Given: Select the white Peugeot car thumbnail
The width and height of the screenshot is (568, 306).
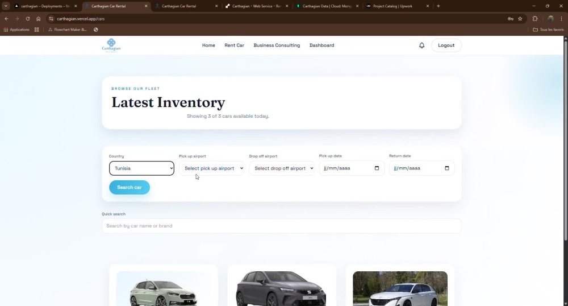Looking at the screenshot, I should click(400, 289).
